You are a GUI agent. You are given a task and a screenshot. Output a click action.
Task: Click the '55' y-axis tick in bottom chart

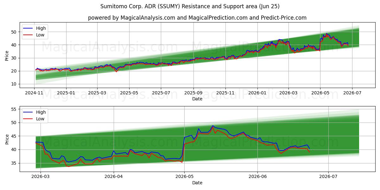click(15, 109)
